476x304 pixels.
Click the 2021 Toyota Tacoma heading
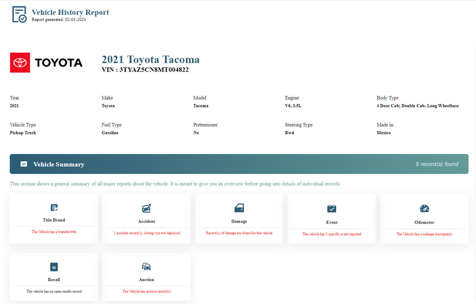[x=151, y=59]
